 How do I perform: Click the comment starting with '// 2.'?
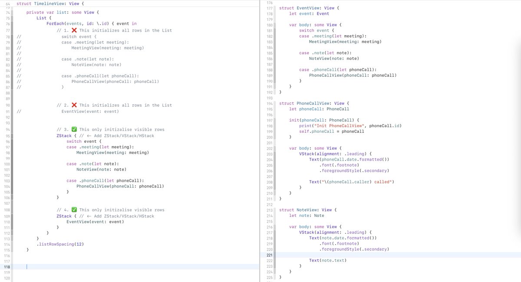(114, 105)
